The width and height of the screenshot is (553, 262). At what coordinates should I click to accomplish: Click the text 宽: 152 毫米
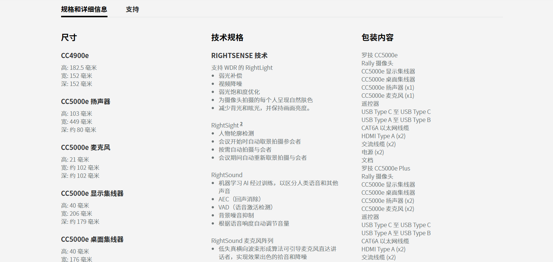pyautogui.click(x=77, y=76)
